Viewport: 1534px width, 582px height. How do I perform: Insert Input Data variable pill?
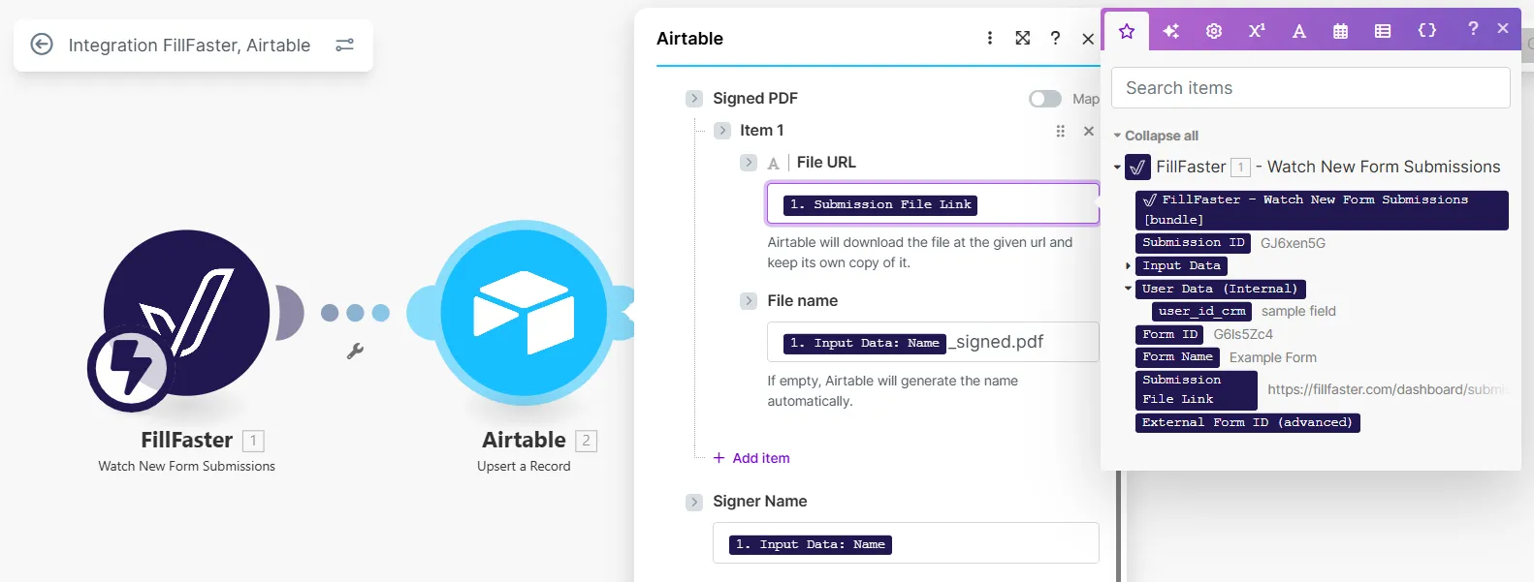pyautogui.click(x=1181, y=265)
